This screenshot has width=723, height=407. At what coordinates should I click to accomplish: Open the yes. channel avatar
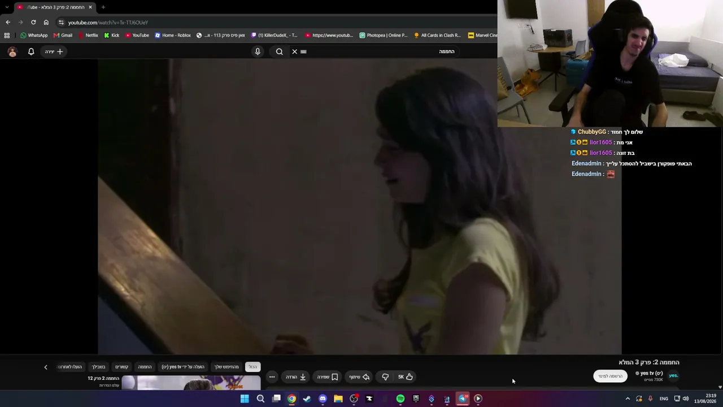point(673,376)
